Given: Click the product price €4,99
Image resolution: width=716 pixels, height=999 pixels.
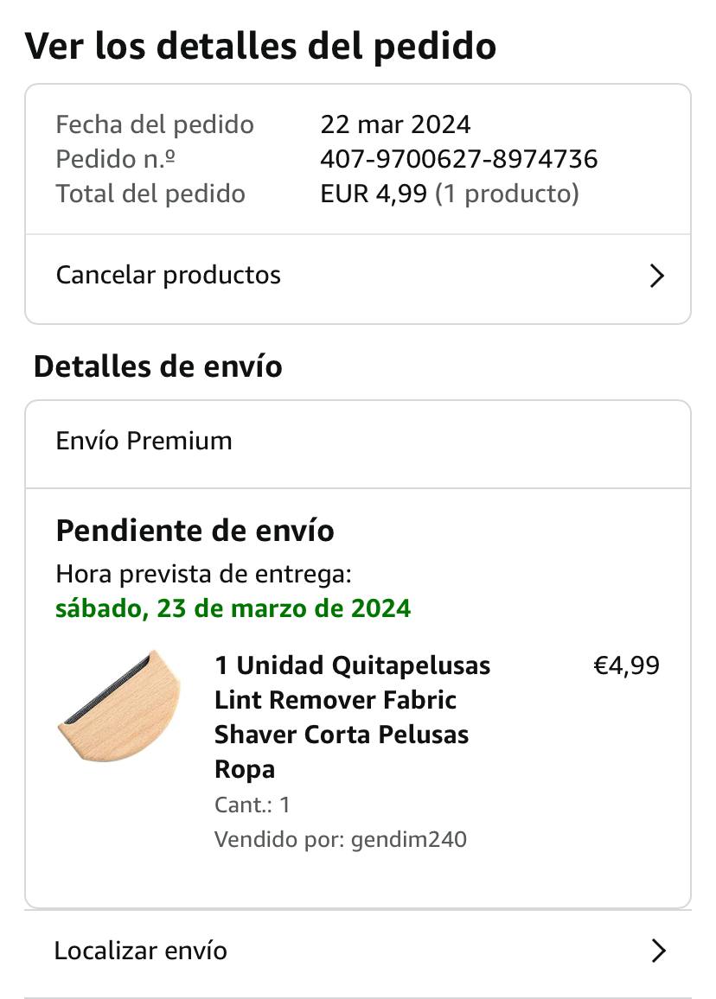Looking at the screenshot, I should [626, 665].
